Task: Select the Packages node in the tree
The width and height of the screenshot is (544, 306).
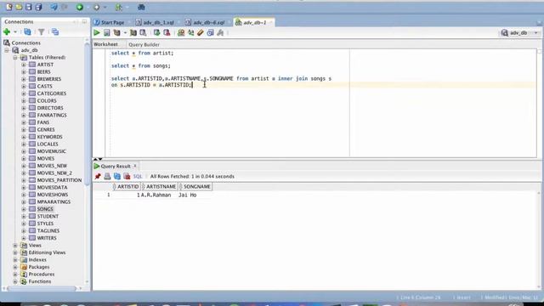Action: [x=39, y=267]
